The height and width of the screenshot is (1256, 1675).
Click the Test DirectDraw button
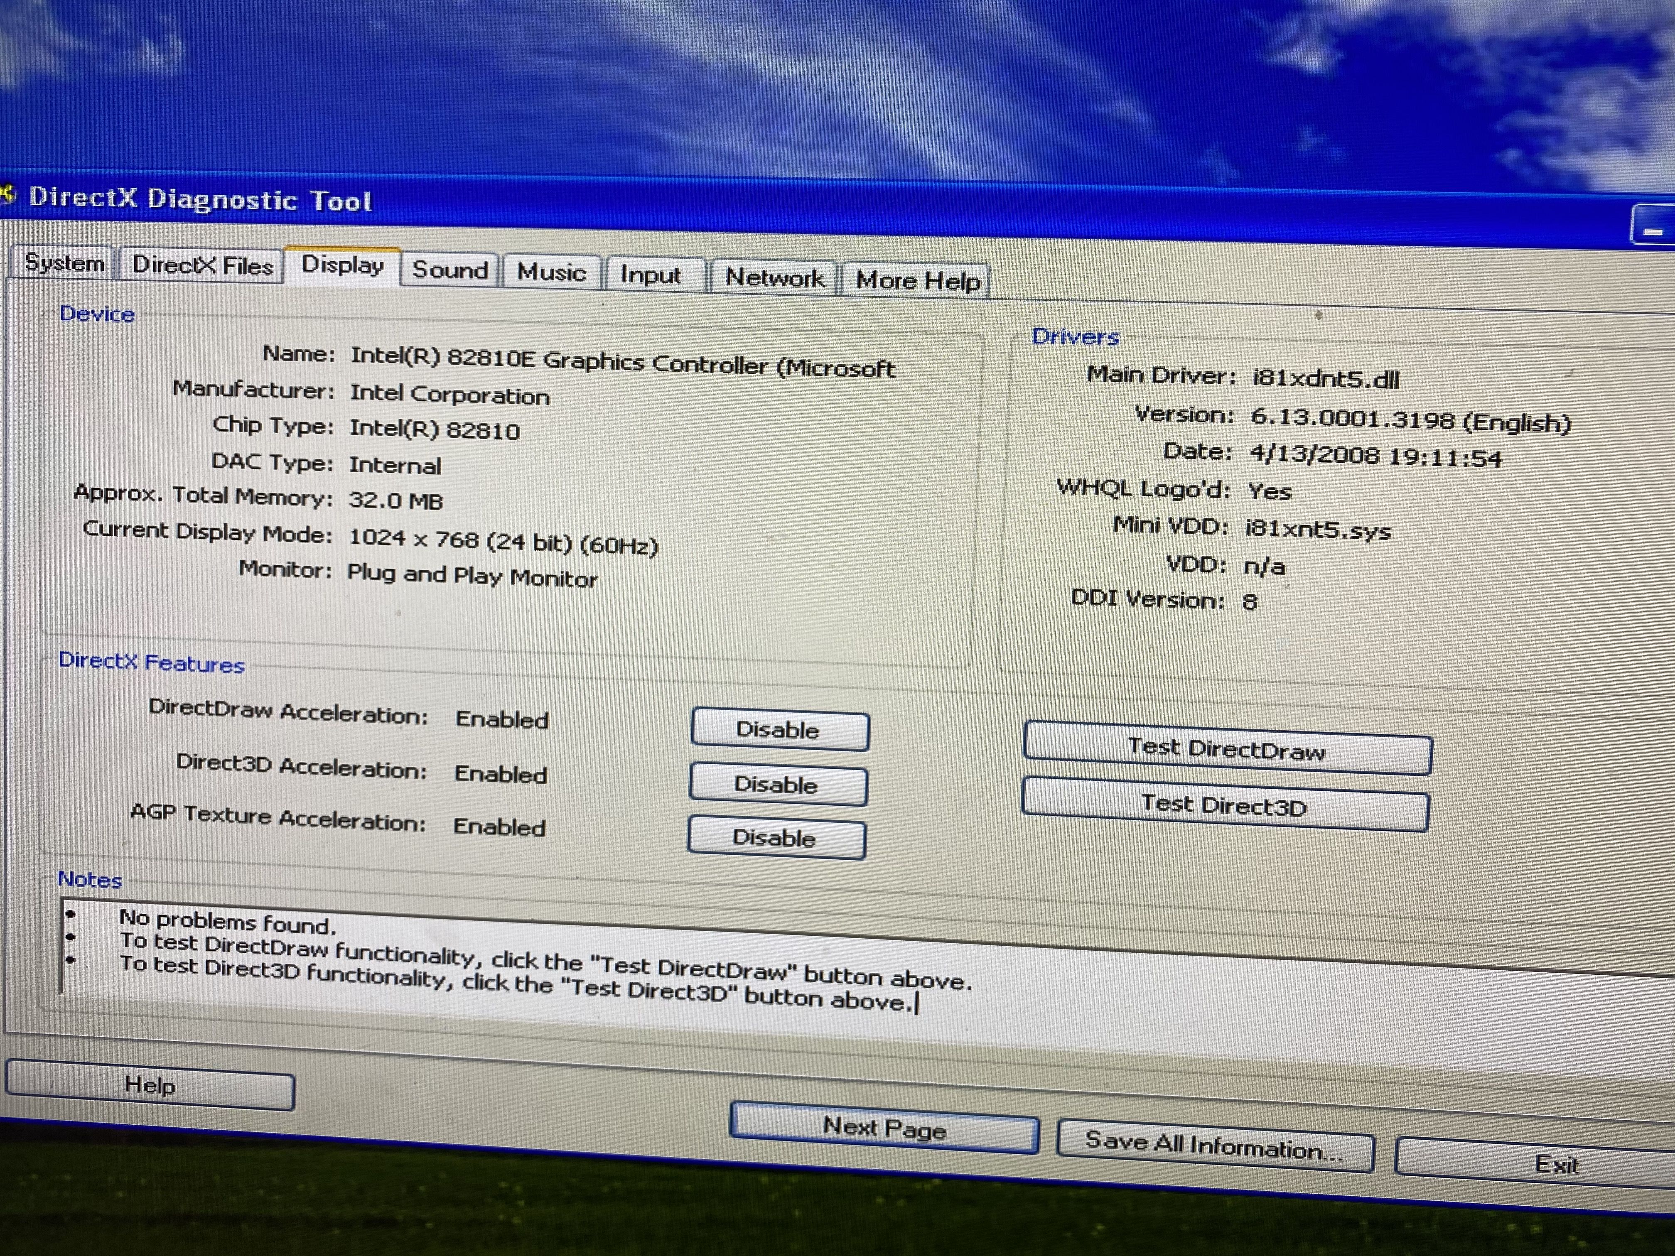(1227, 749)
